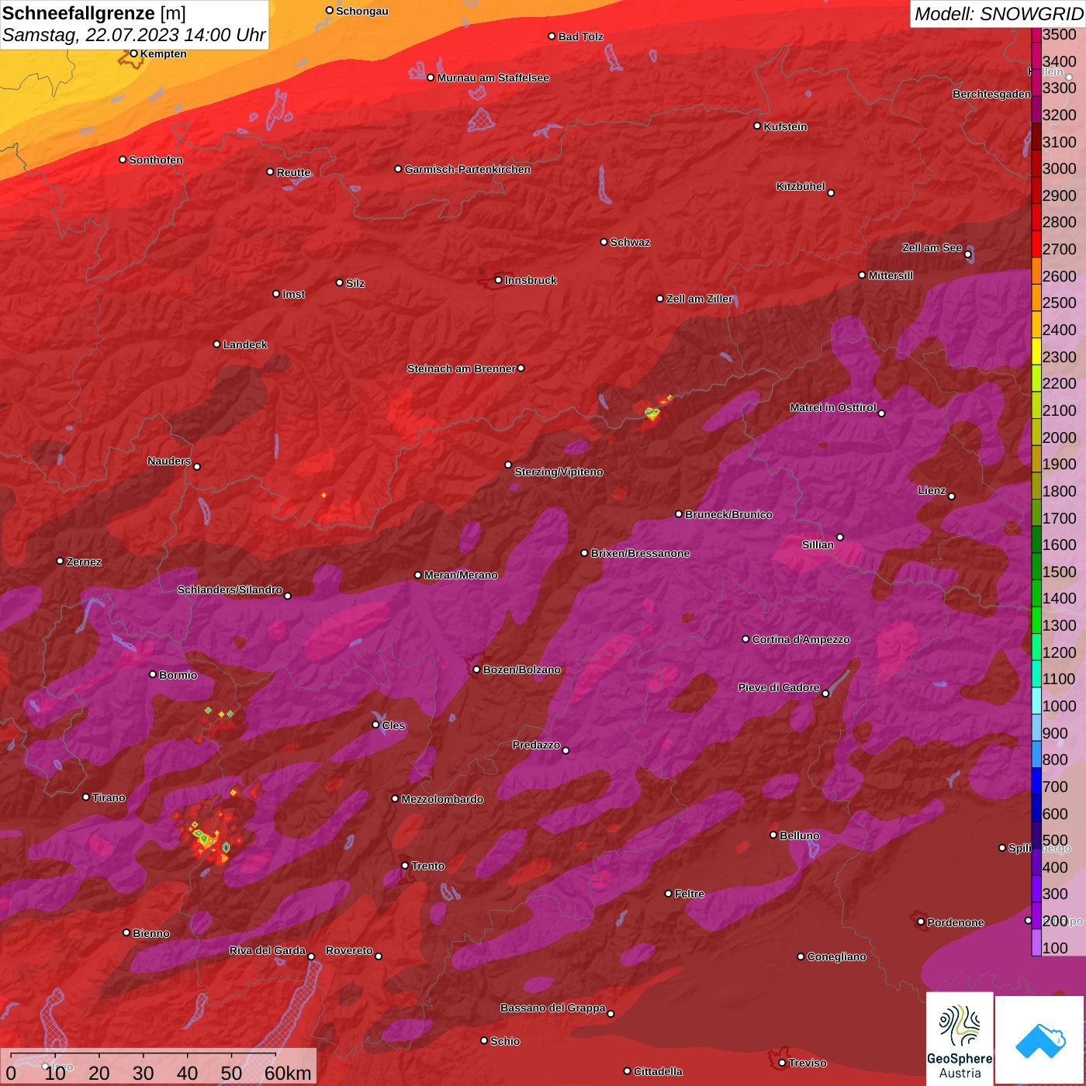The width and height of the screenshot is (1086, 1086).
Task: Select the 2700 m legend color
Action: (1036, 244)
